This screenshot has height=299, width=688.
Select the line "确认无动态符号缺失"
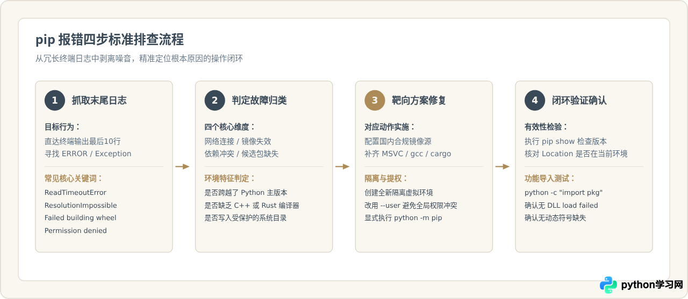[x=556, y=217]
